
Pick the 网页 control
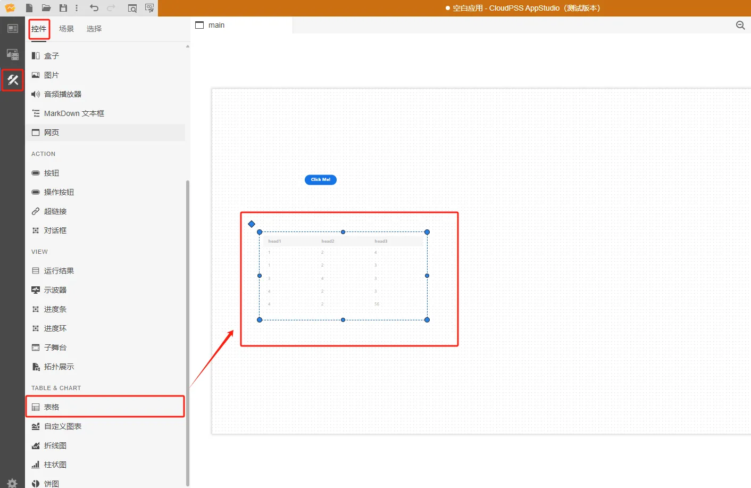105,133
